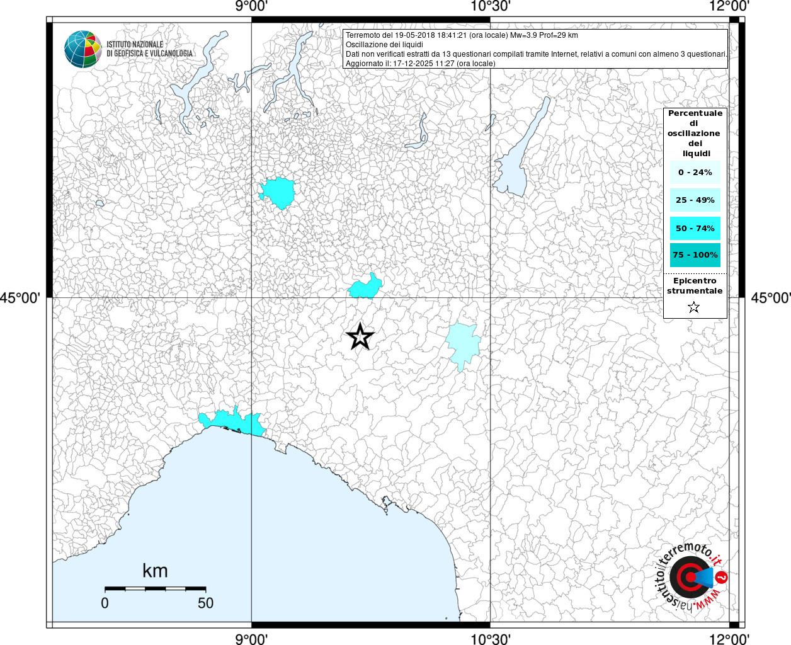Click the Epicentro strumentale legend label
791x645 pixels.
tap(695, 286)
